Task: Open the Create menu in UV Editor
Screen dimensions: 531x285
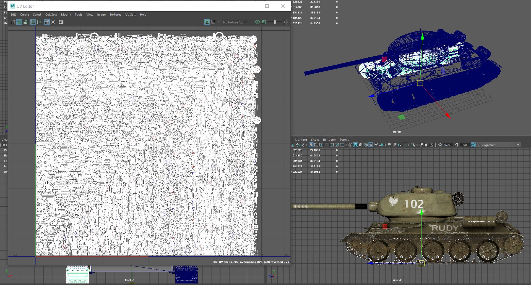Action: coord(24,15)
